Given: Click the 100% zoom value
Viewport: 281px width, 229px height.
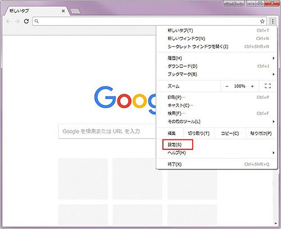Looking at the screenshot, I should click(x=239, y=86).
